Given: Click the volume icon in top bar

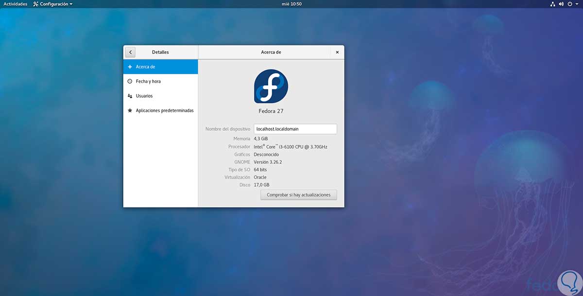Looking at the screenshot, I should point(561,4).
